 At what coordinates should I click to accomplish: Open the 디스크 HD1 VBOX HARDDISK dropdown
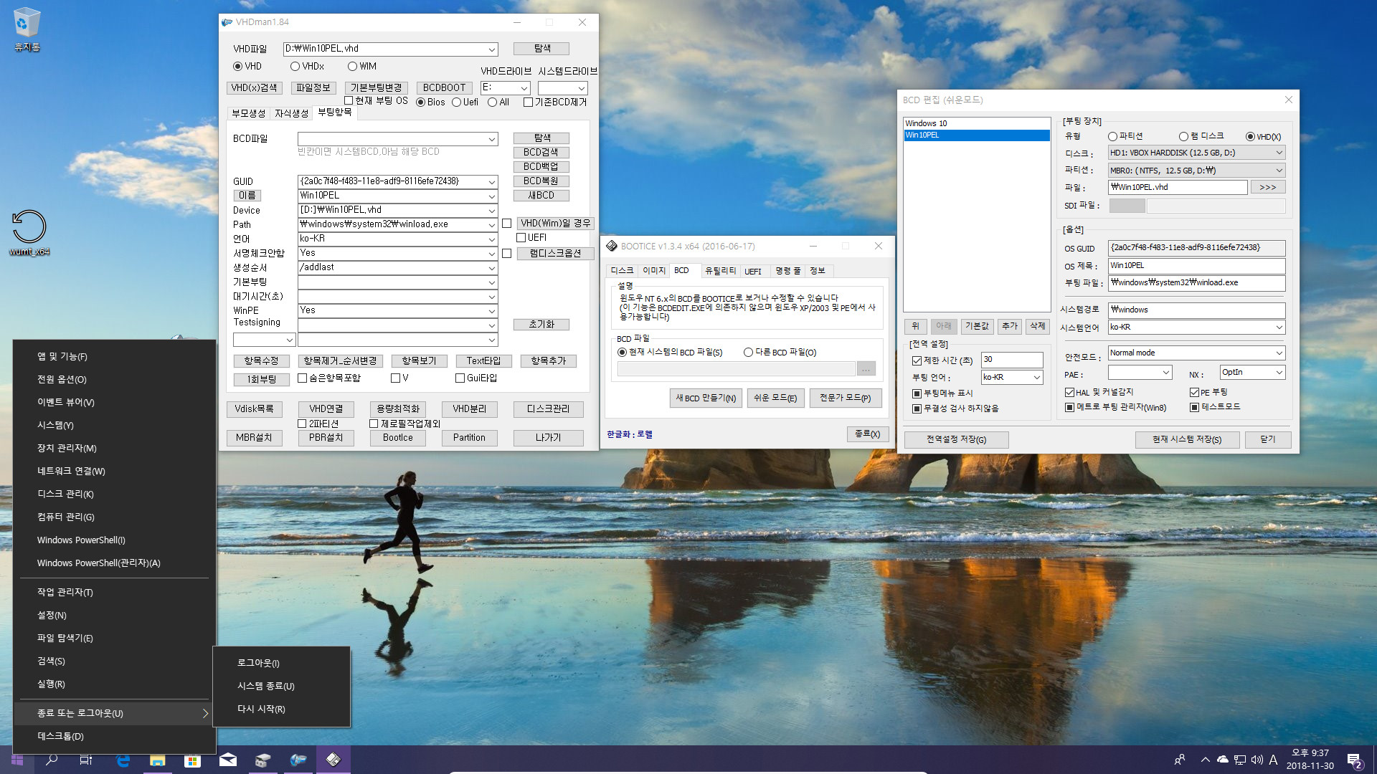(1279, 153)
